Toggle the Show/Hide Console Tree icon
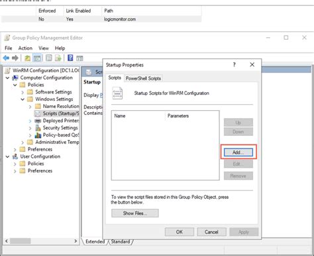Screen dimensions: 314x256 37,58
